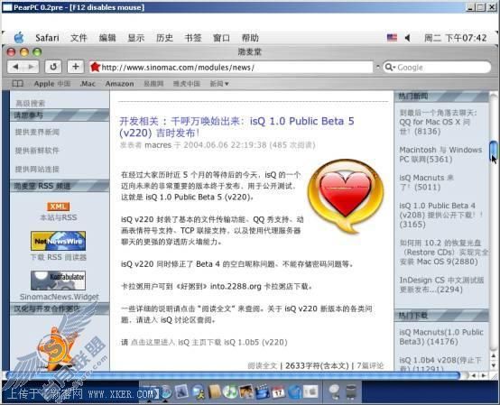Open the 高级搜索 link in the sidebar
The height and width of the screenshot is (405, 500).
[31, 103]
